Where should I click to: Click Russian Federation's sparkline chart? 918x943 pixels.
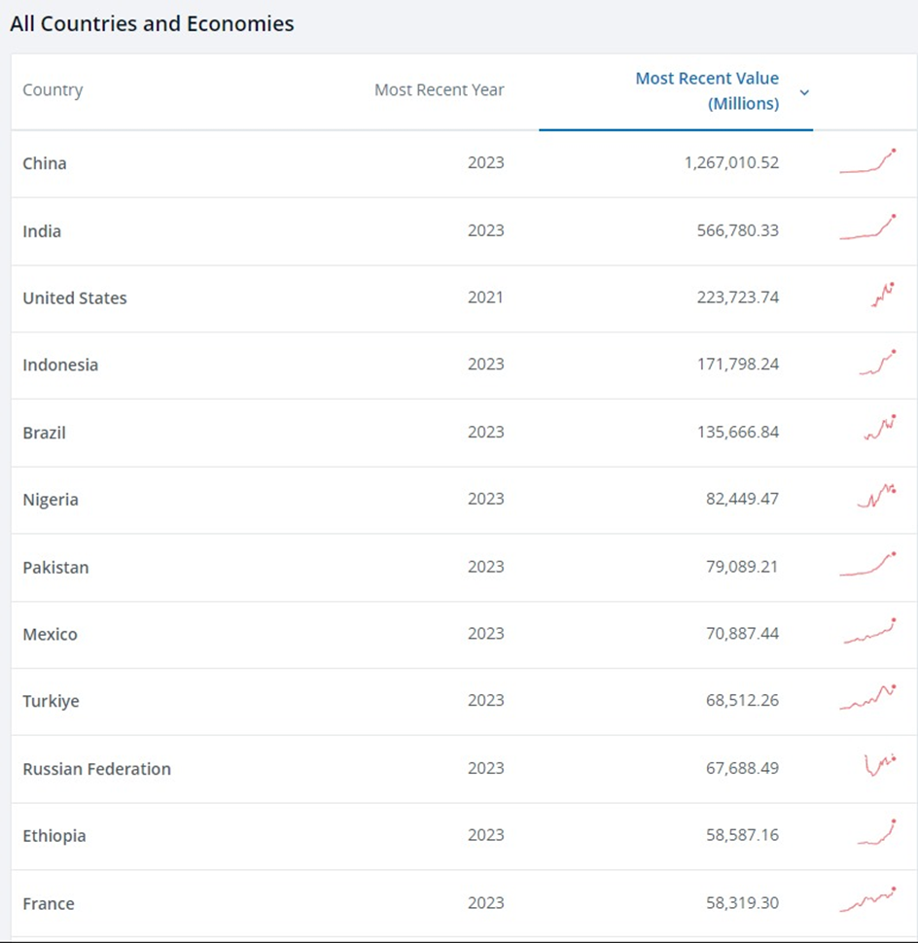(880, 765)
